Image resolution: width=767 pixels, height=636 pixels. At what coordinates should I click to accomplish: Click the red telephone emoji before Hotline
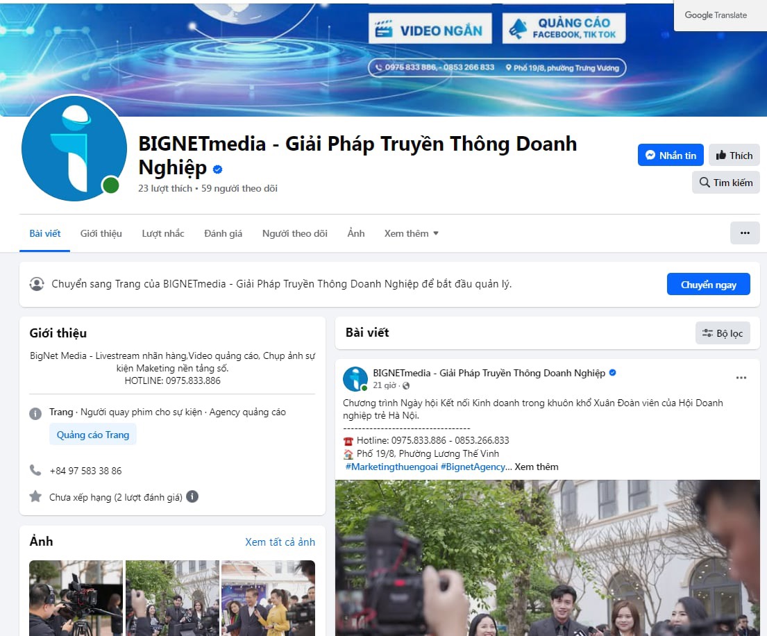click(x=348, y=441)
